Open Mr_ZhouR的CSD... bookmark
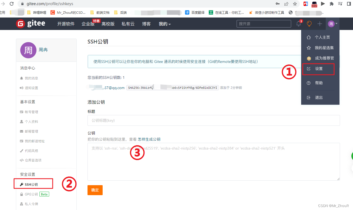This screenshot has width=353, height=210. [68, 12]
